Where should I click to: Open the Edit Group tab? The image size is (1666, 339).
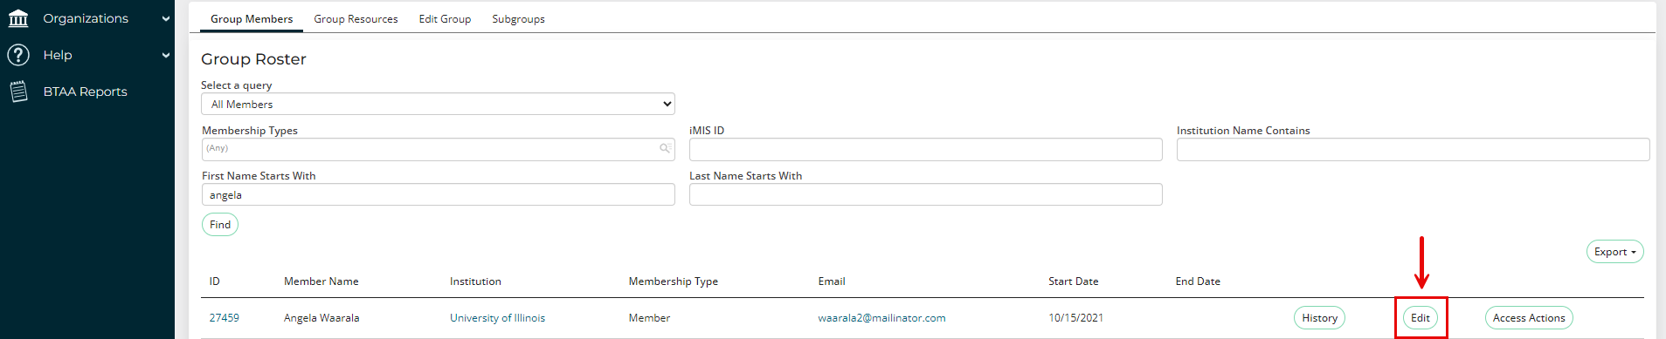[x=445, y=18]
